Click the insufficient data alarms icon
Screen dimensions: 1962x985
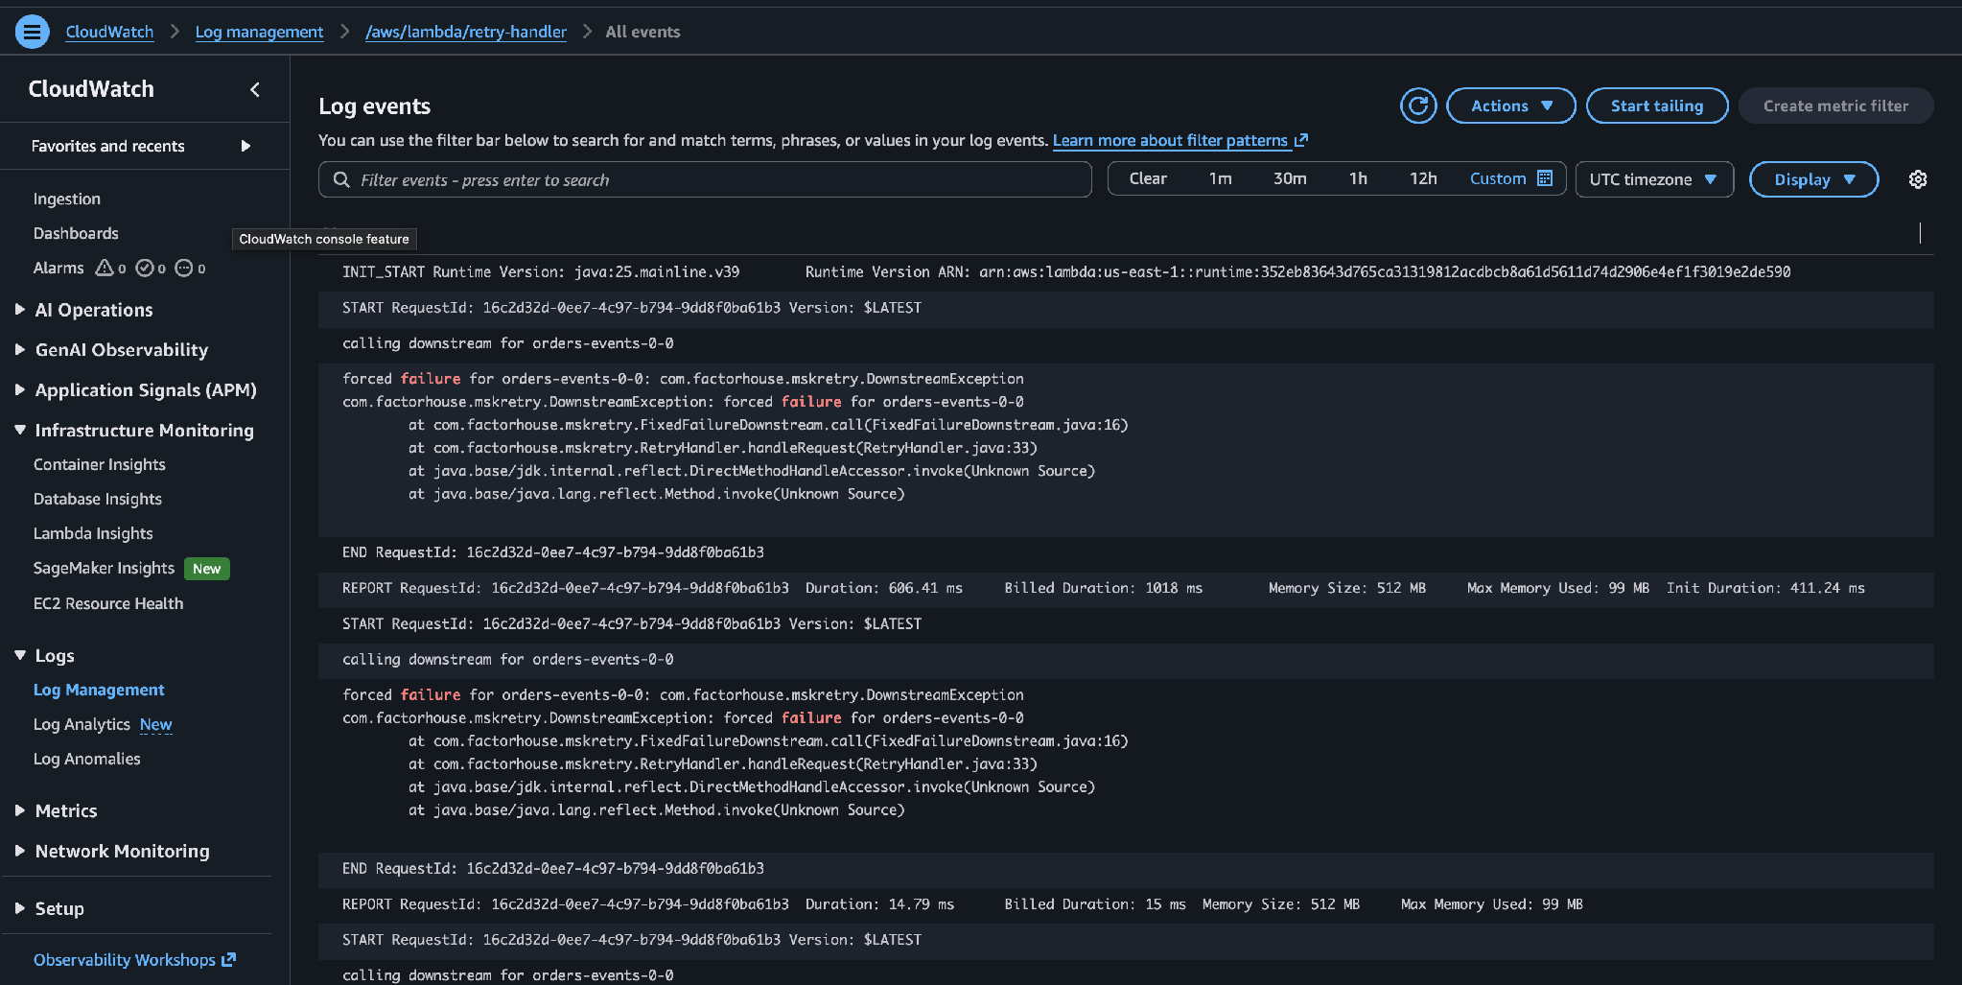[x=184, y=268]
